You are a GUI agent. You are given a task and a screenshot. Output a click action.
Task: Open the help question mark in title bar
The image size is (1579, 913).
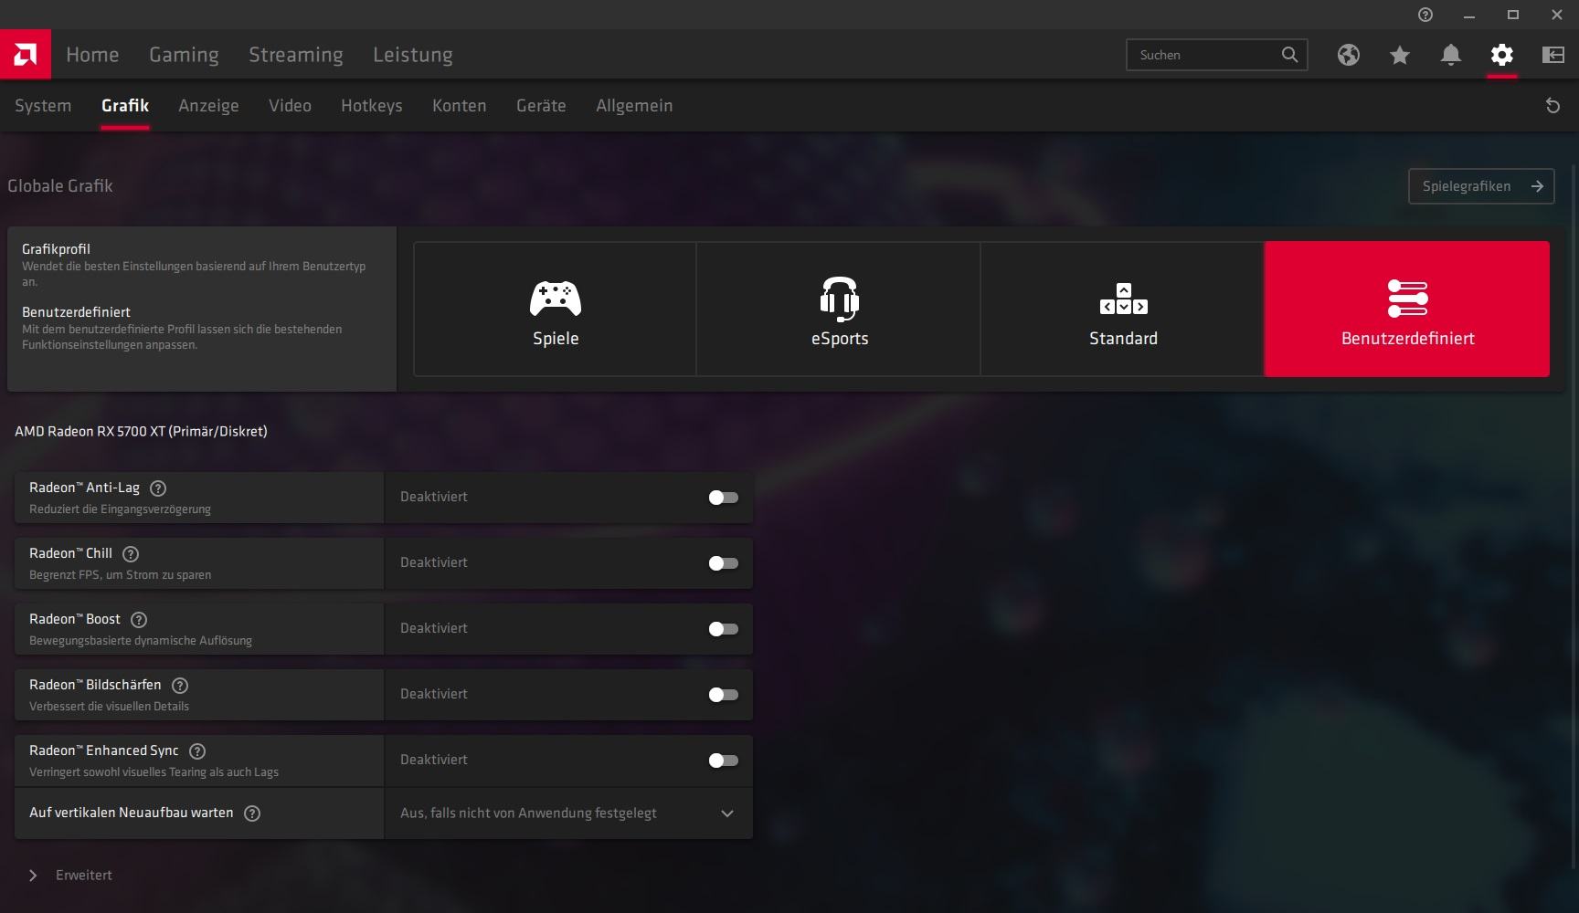point(1425,15)
